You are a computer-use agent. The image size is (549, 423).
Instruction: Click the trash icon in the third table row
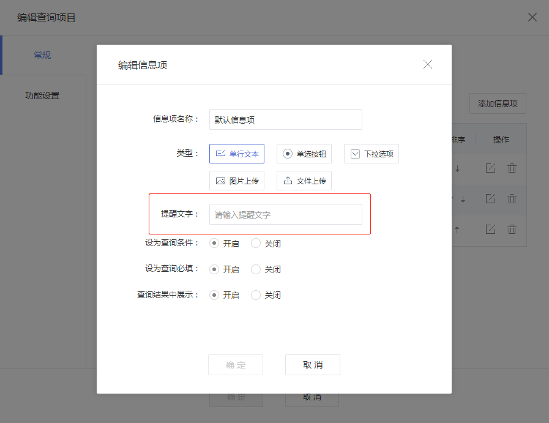coord(512,230)
